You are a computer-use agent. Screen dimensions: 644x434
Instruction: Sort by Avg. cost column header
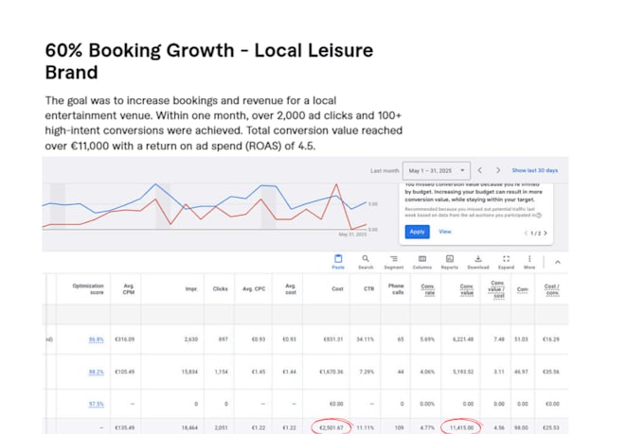[x=291, y=288]
